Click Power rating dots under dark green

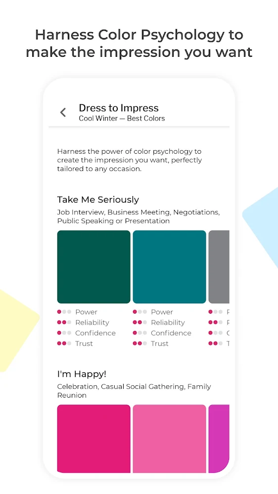tap(64, 312)
